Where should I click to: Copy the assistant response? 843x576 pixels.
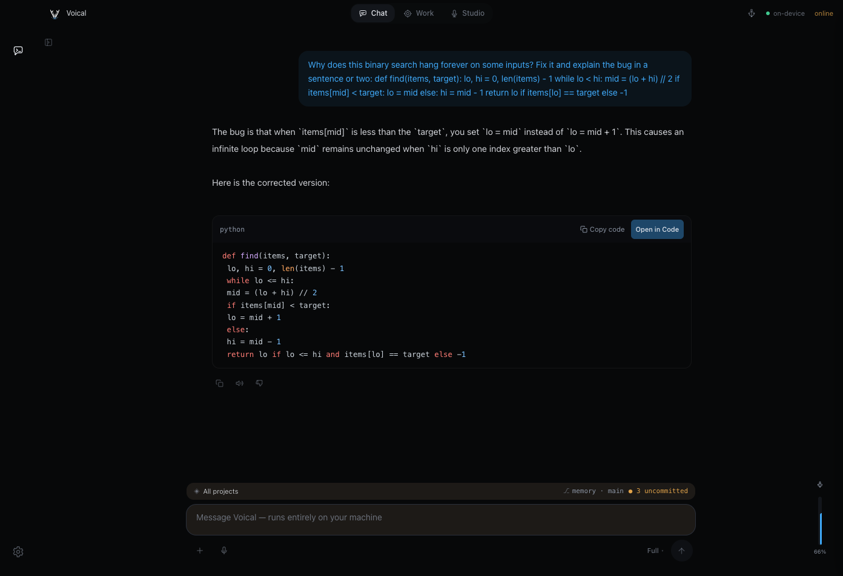[219, 383]
